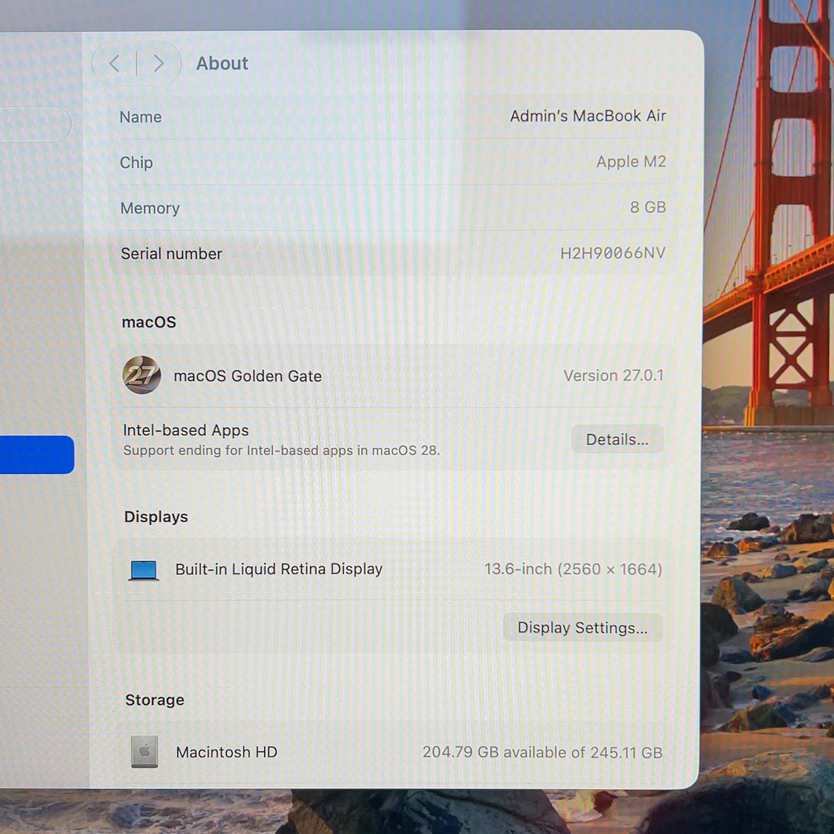Click the "Serial number" label
834x834 pixels.
point(171,254)
